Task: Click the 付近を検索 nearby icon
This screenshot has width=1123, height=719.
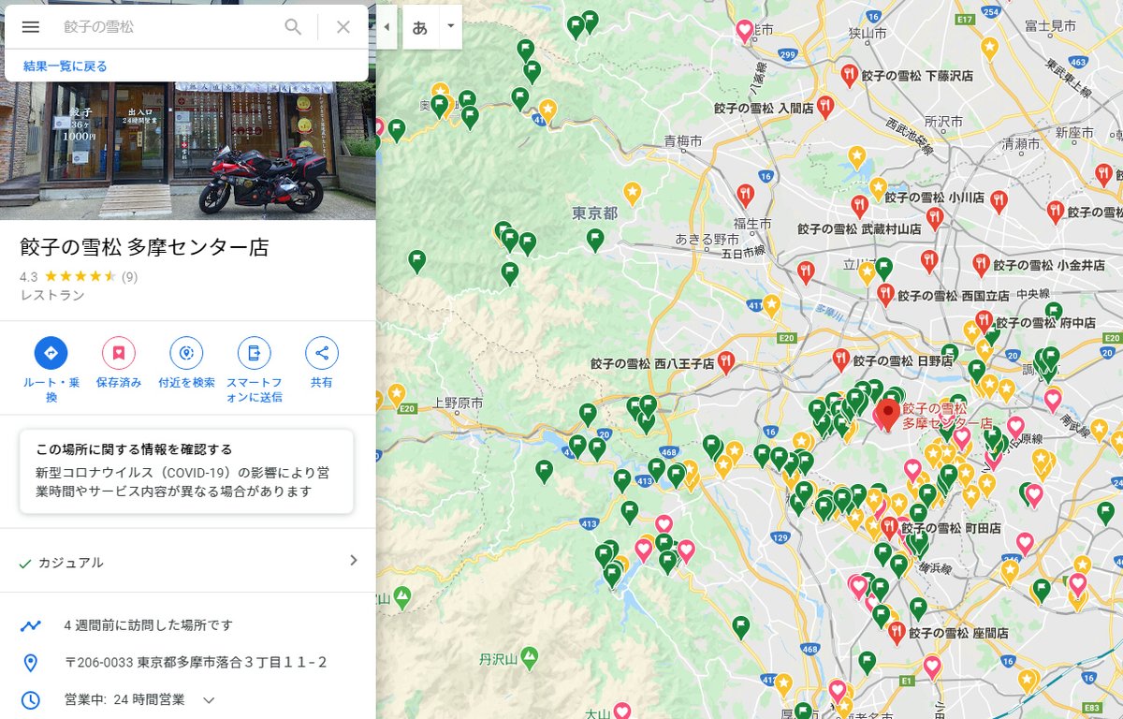Action: [186, 353]
